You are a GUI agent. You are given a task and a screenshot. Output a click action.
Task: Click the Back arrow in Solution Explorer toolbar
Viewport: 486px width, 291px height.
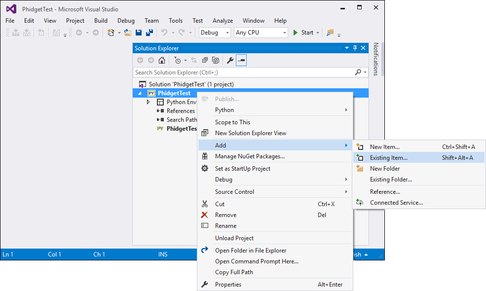(140, 60)
